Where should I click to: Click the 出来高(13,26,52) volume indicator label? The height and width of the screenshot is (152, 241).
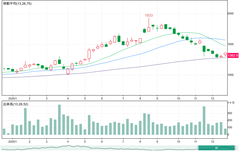coord(15,104)
